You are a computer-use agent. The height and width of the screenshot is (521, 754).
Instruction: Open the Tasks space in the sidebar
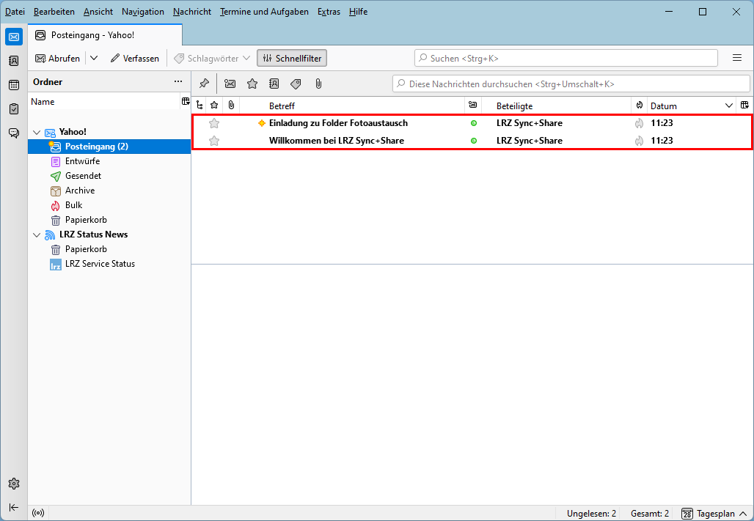(14, 108)
